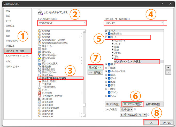Collapse the ホーム tree node

[106, 37]
